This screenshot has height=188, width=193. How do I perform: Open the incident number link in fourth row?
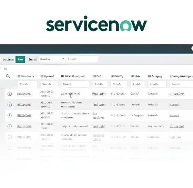(24, 126)
